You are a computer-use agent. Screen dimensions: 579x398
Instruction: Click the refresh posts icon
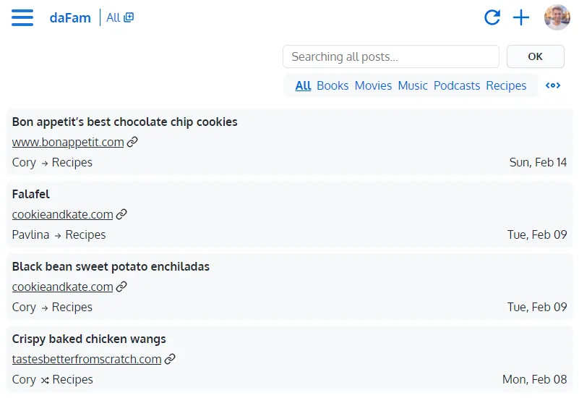[x=492, y=17]
